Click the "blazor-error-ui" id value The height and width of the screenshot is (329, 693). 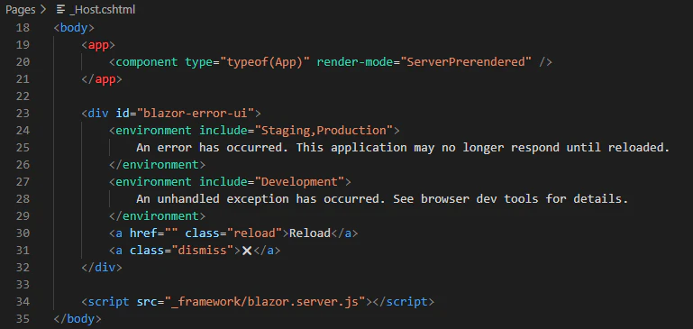(x=195, y=114)
